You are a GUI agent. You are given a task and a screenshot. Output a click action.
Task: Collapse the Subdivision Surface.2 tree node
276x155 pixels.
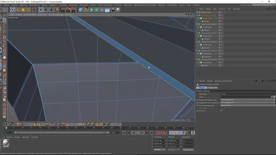197,33
